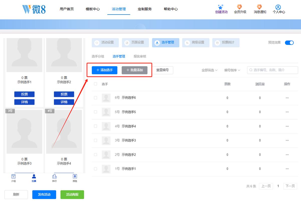
Task: Select the 投票 tab icon in preview
Action: click(x=34, y=176)
